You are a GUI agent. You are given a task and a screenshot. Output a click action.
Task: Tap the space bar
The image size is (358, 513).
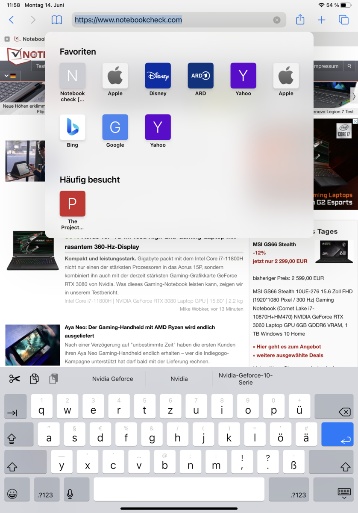tap(179, 490)
